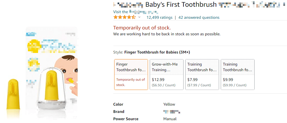The width and height of the screenshot is (287, 123).
Task: Click the star rating icons
Action: [x=124, y=17]
